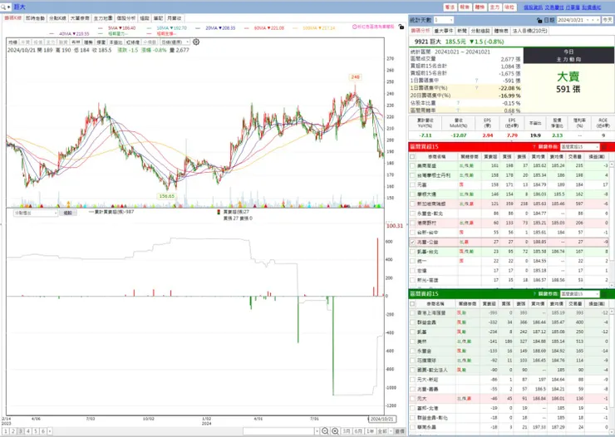
Task: Uncheck the 兆豐-公館 row checkbox
Action: [x=412, y=243]
